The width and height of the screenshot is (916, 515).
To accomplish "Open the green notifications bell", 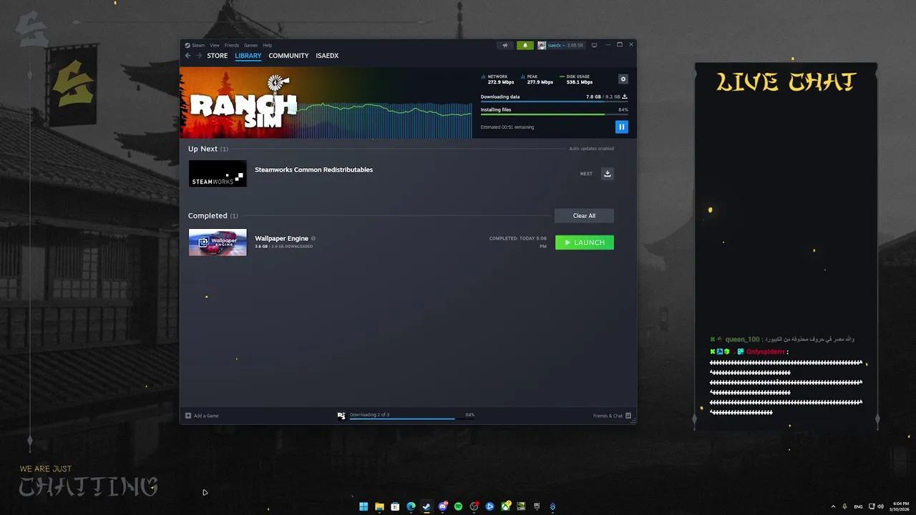I will [525, 45].
